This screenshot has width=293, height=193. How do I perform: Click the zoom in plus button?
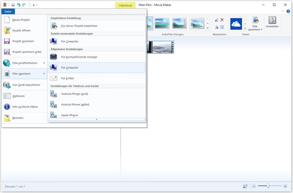pyautogui.click(x=285, y=186)
